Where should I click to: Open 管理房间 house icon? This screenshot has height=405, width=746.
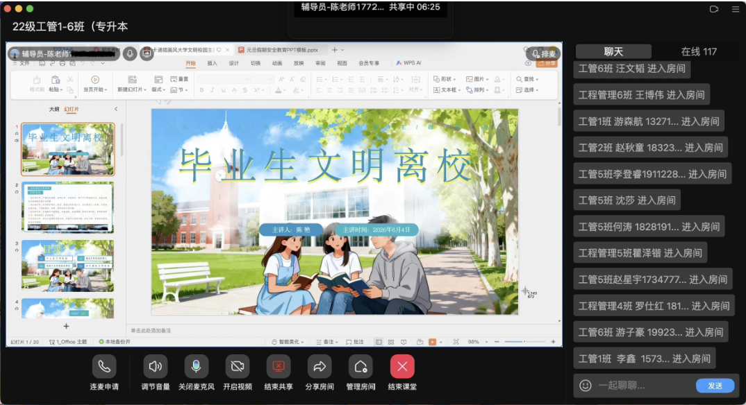(x=360, y=367)
